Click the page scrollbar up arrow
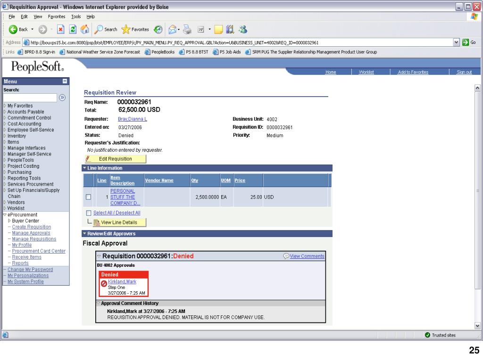Image resolution: width=483 pixels, height=362 pixels. click(477, 88)
